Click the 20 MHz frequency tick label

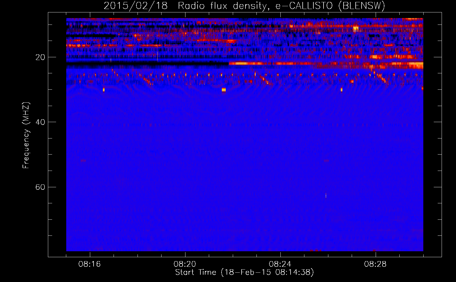point(40,57)
